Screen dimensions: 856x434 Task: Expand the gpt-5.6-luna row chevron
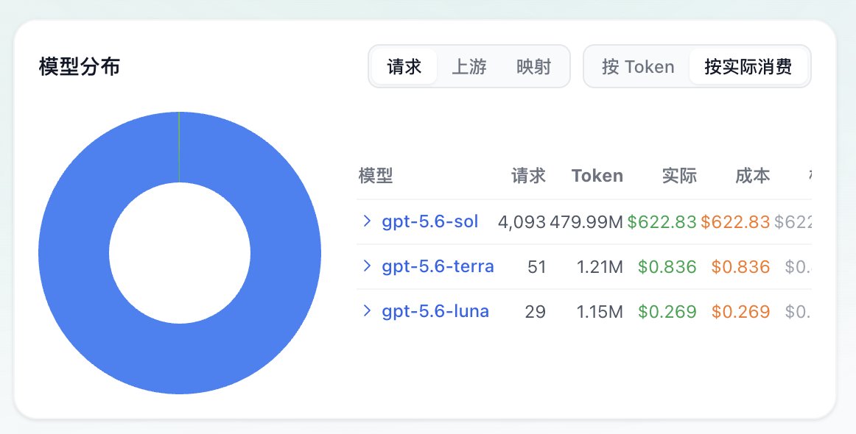click(367, 310)
